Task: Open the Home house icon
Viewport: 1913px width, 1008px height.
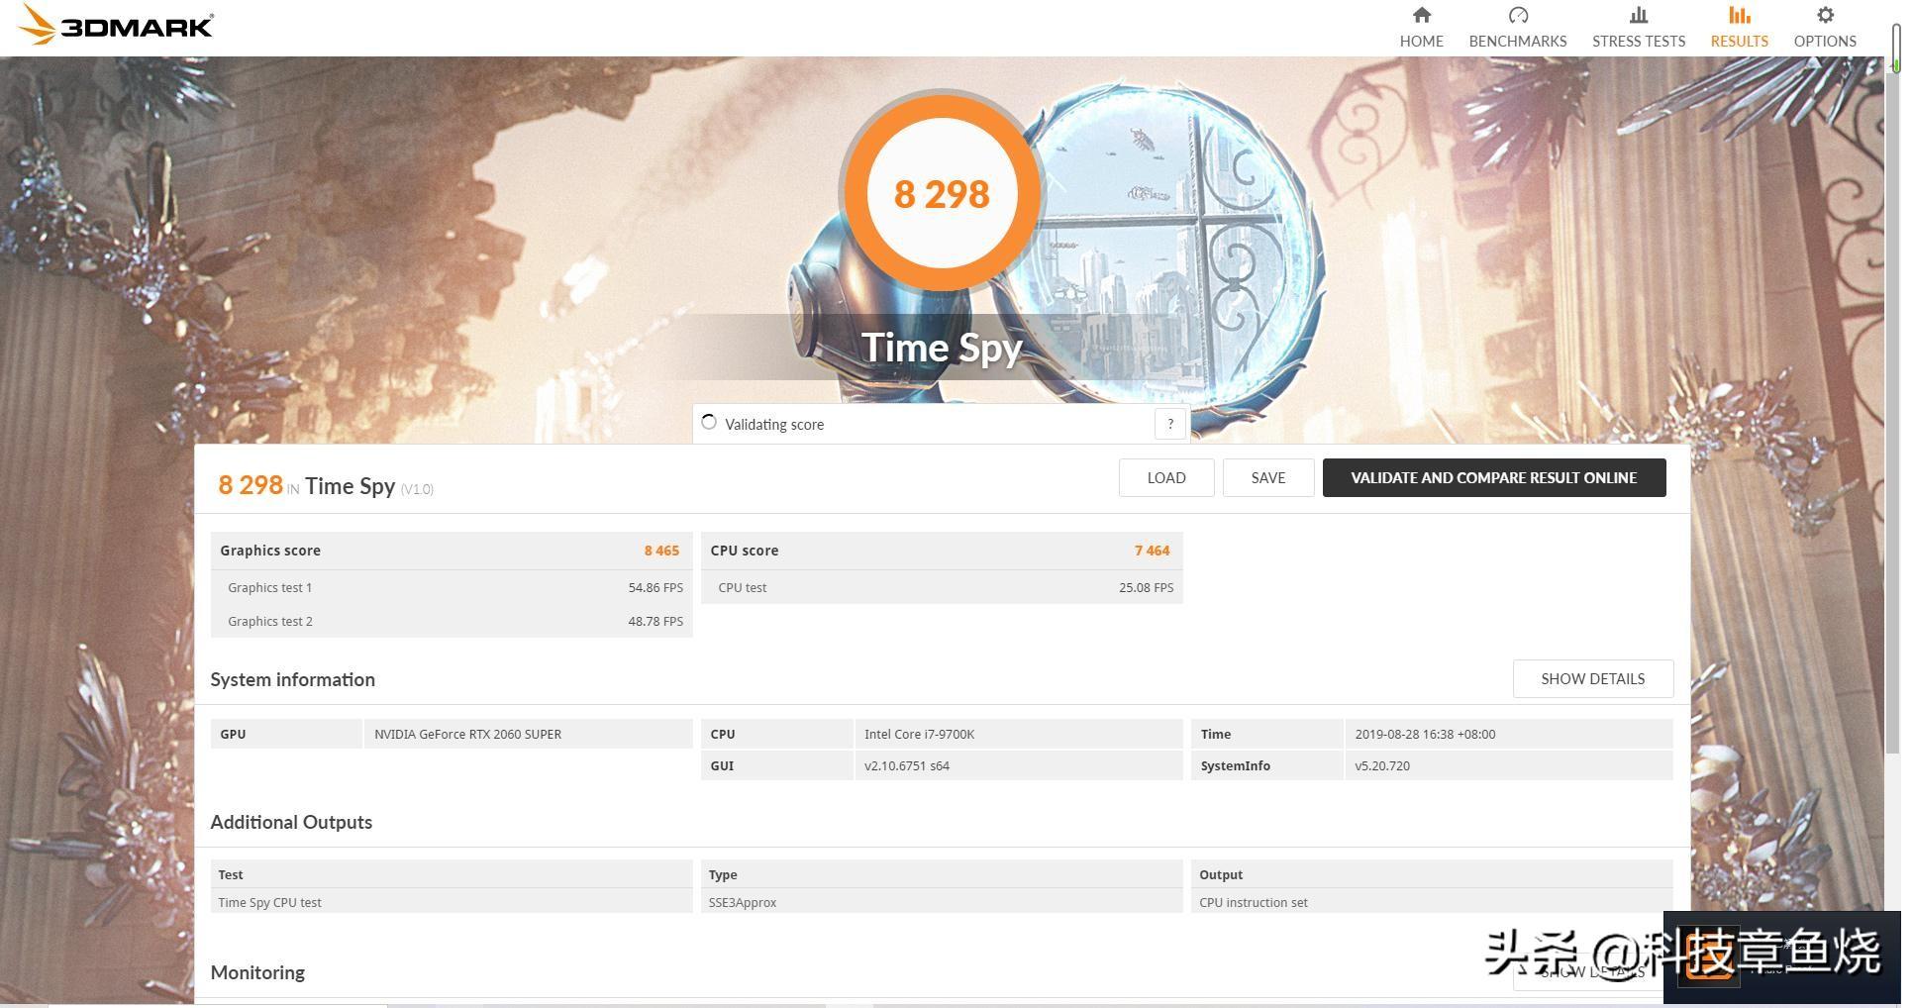Action: (1421, 15)
